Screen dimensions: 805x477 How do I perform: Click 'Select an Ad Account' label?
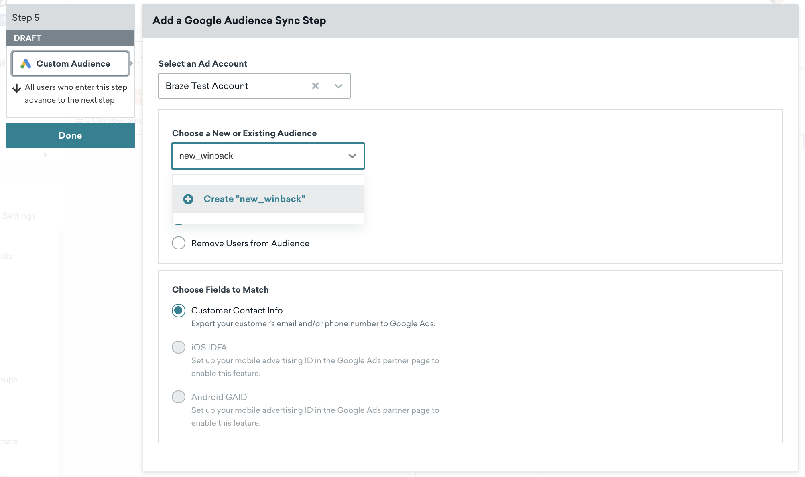point(203,64)
